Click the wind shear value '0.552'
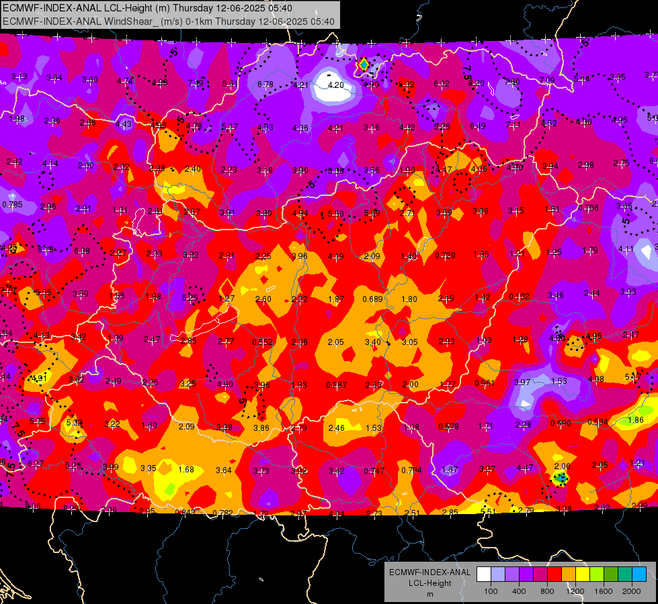Image resolution: width=658 pixels, height=604 pixels. [x=262, y=342]
